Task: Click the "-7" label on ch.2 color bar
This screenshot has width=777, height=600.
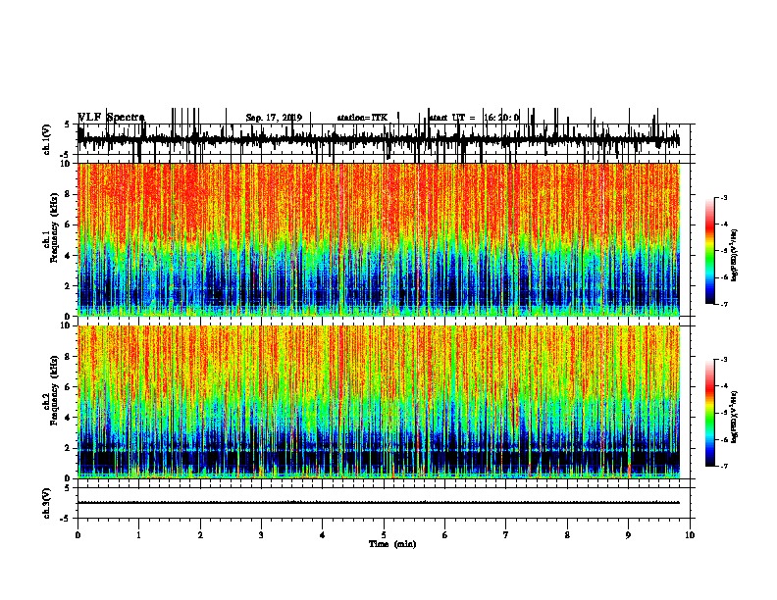Action: tap(723, 466)
